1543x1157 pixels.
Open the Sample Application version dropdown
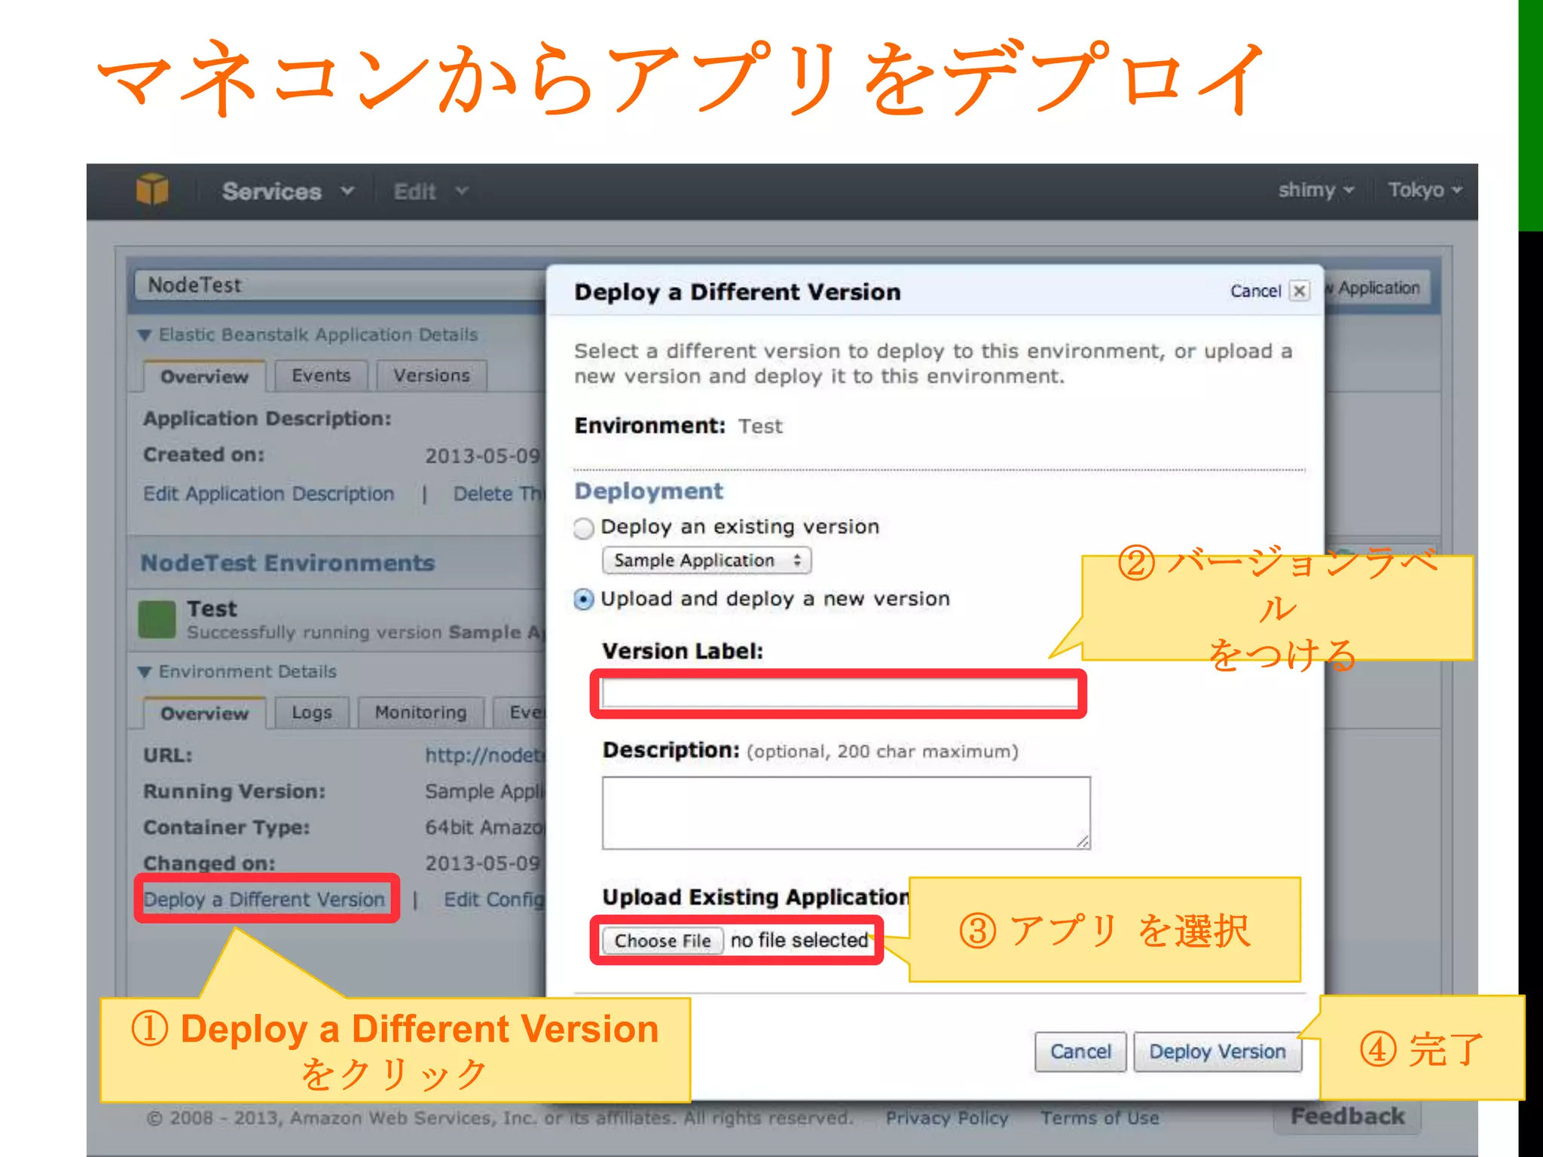707,560
